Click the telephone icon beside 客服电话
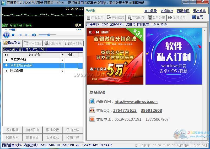The width and height of the screenshot is (210, 149). coord(92,119)
